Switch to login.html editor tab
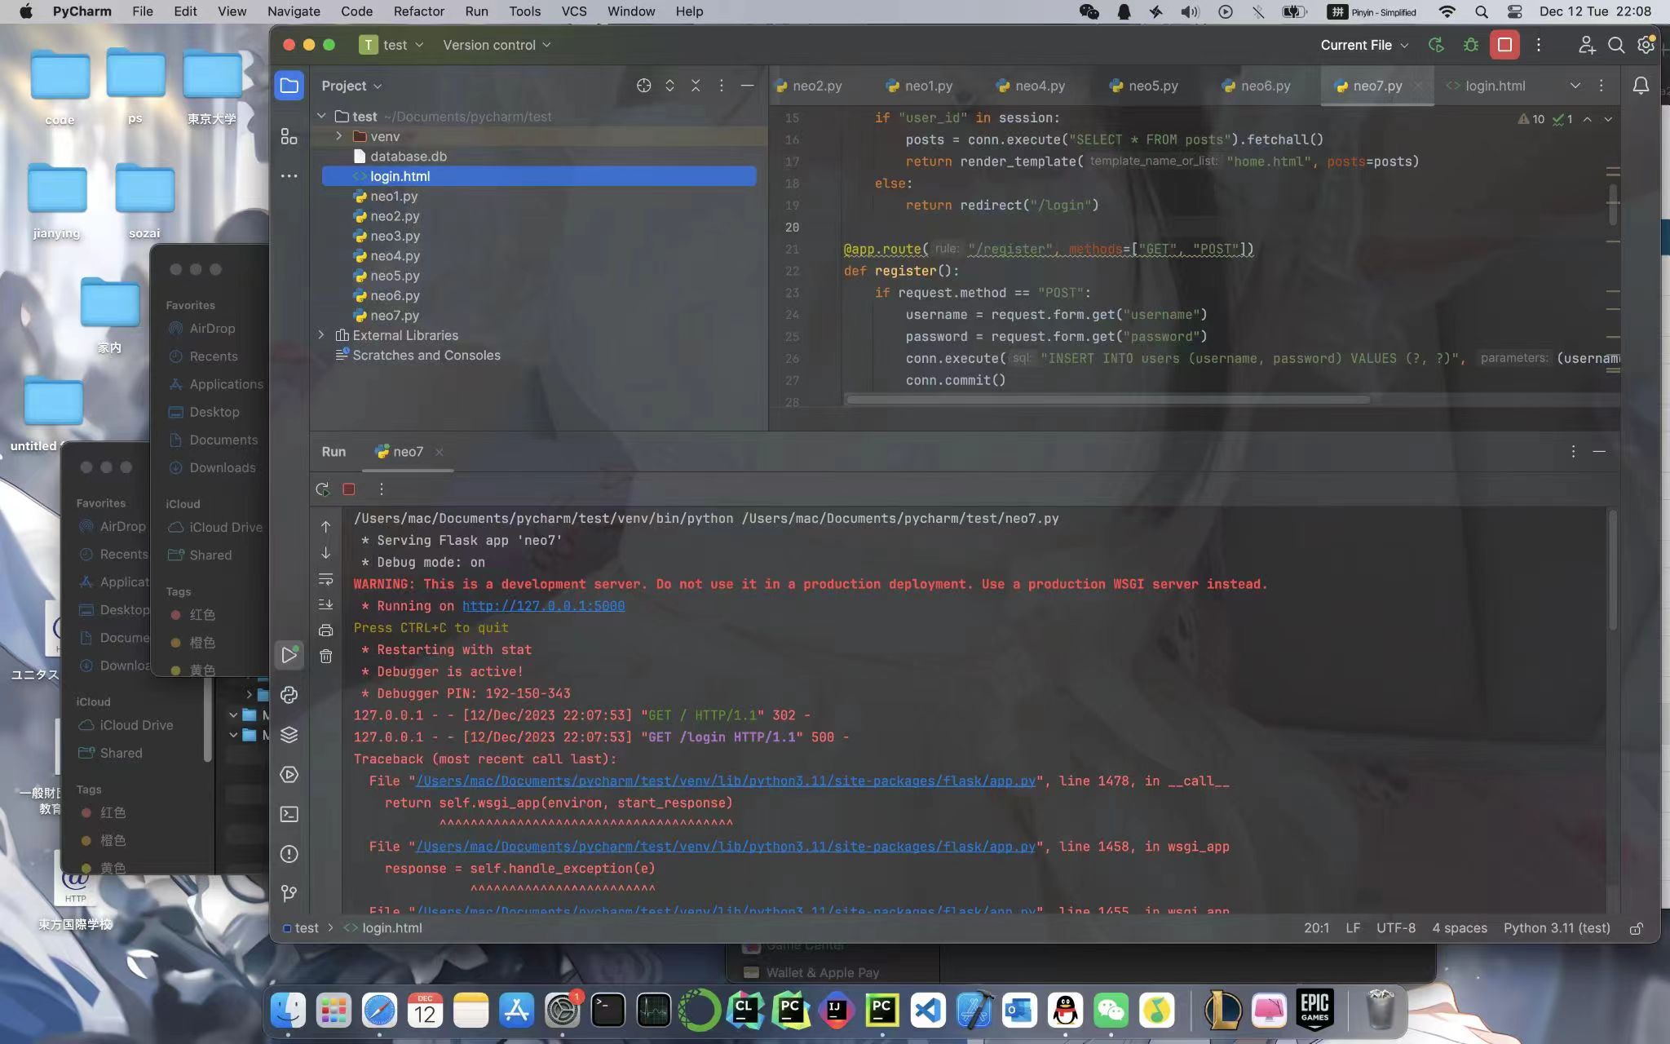The width and height of the screenshot is (1670, 1044). tap(1487, 86)
